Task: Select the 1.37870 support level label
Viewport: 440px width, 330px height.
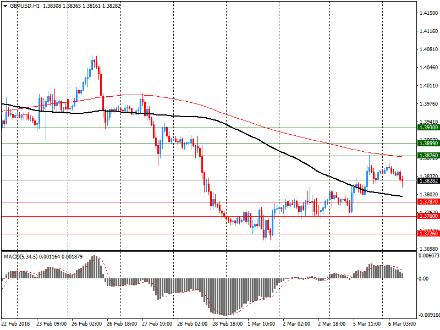Action: coord(428,202)
